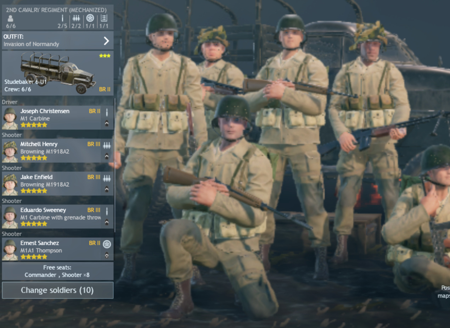Click the Free seats info panel
The image size is (450, 328).
(58, 271)
